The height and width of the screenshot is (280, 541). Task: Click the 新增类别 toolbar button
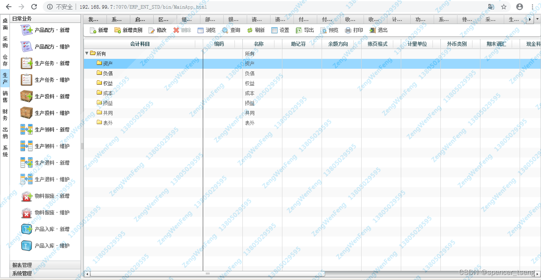tap(128, 30)
